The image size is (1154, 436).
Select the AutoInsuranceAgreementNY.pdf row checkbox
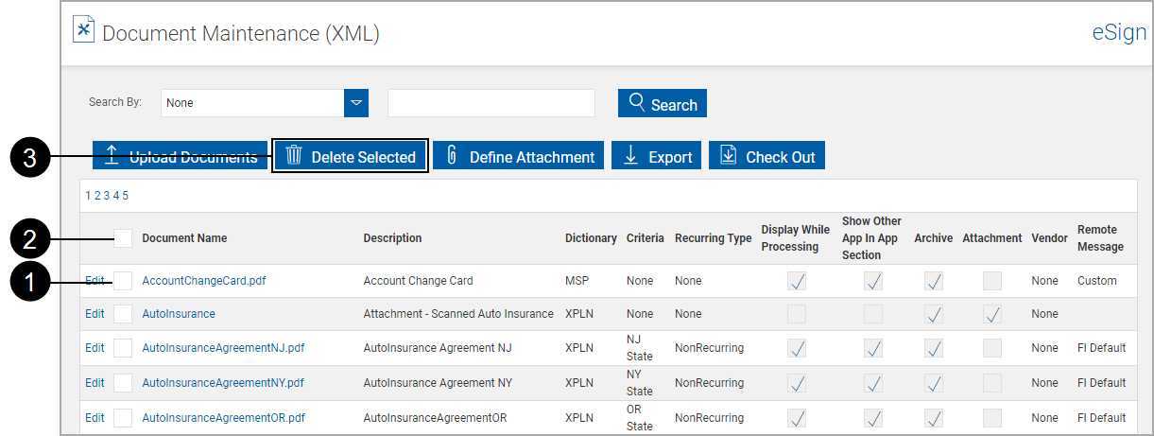123,383
